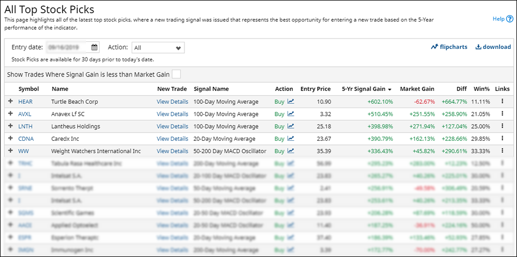Open HEAR symbol link

pos(26,102)
